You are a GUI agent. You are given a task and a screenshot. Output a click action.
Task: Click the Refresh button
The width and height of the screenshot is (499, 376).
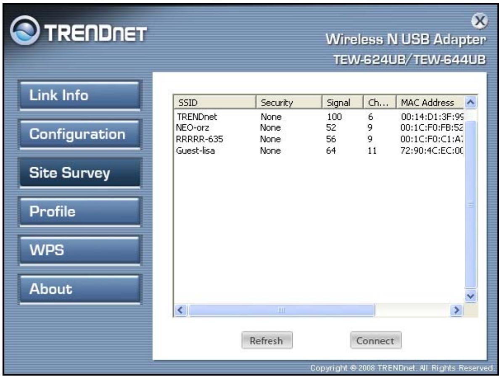tap(267, 340)
